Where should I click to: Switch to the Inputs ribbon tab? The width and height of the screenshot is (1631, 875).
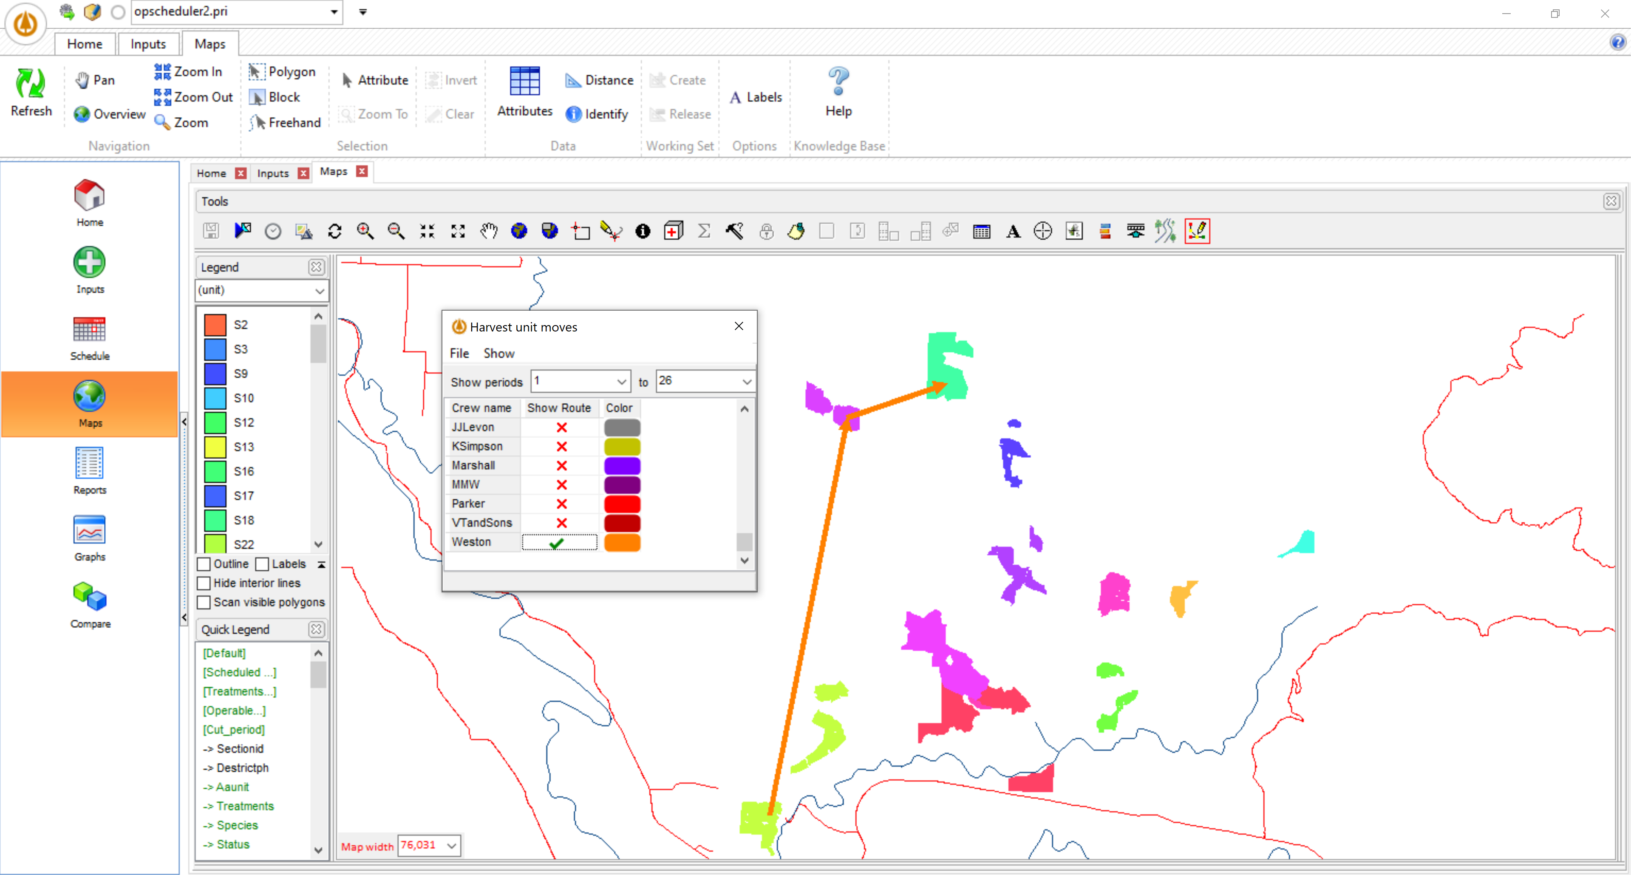coord(147,44)
